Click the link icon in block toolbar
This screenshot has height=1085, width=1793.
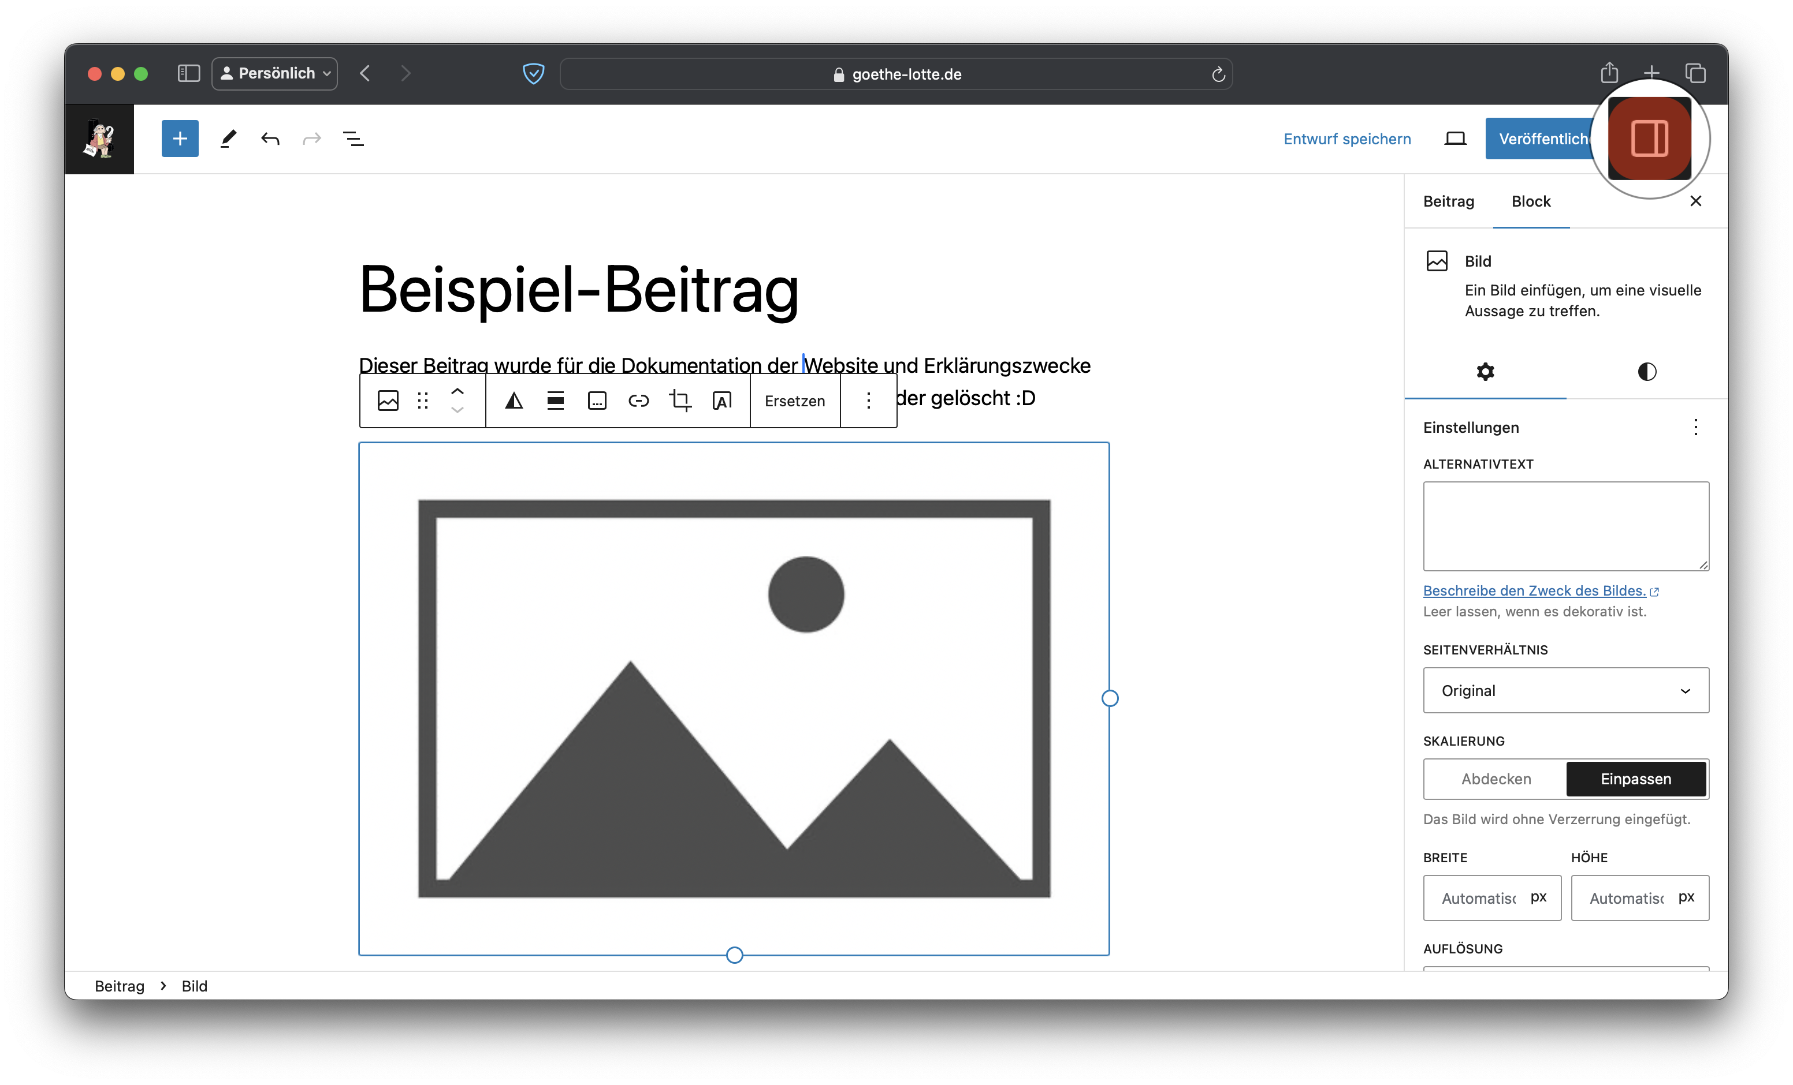[x=638, y=401]
